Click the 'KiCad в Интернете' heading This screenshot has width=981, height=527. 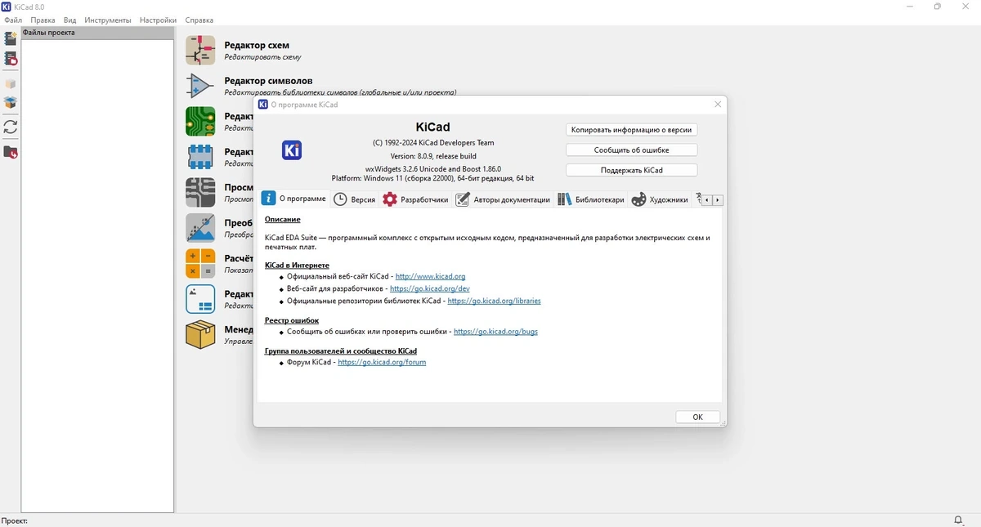pyautogui.click(x=297, y=266)
